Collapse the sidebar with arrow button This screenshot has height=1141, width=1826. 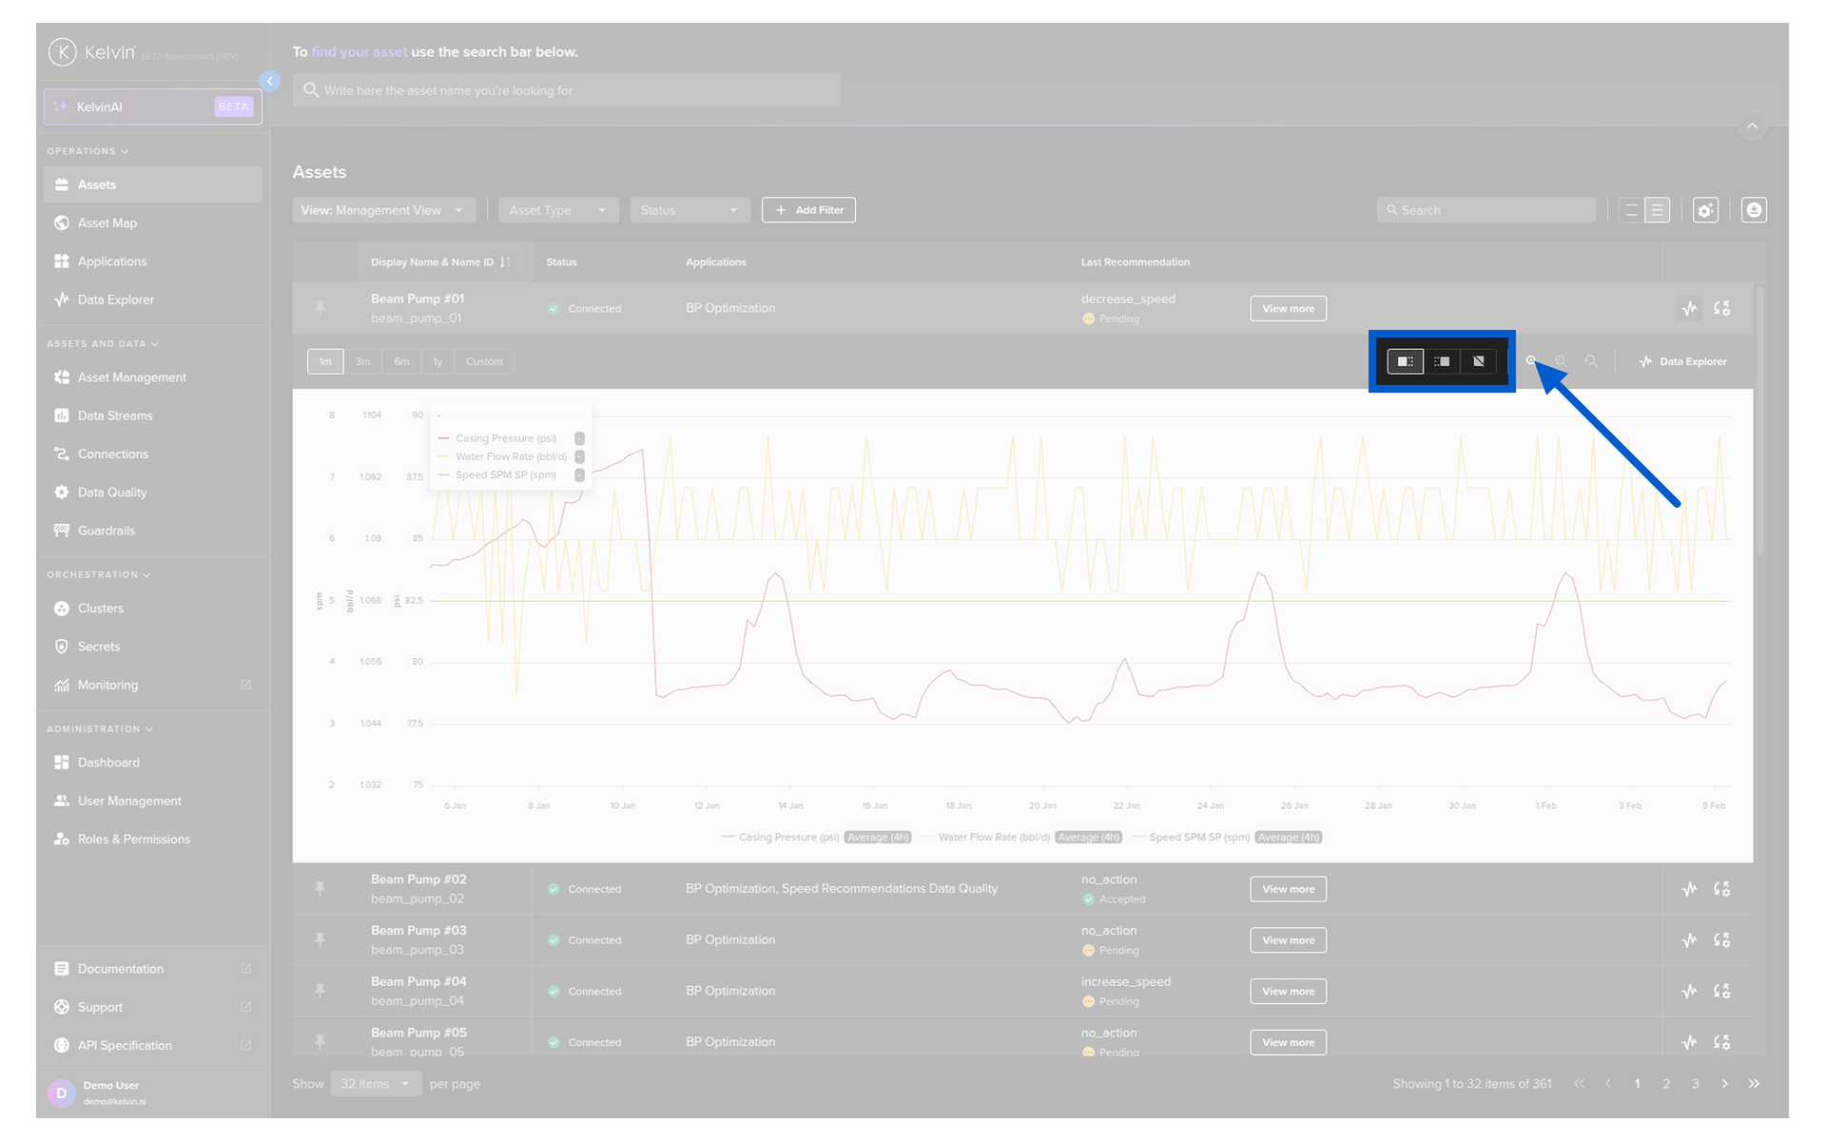[270, 82]
